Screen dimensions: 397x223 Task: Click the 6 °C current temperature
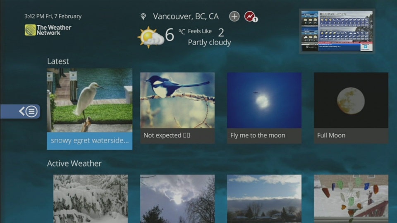click(x=175, y=34)
